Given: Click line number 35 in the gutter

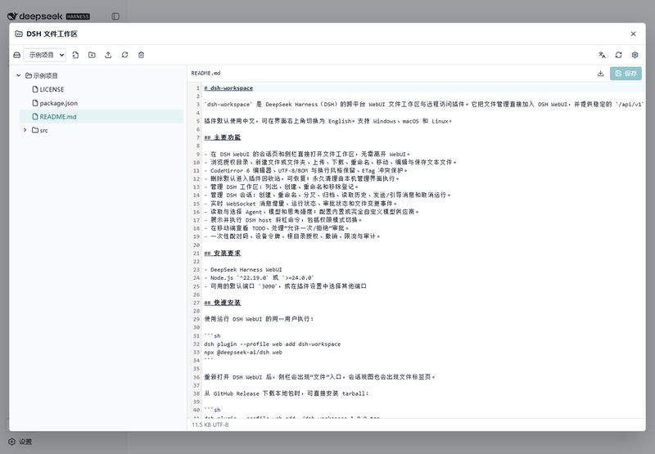Looking at the screenshot, I should 196,369.
